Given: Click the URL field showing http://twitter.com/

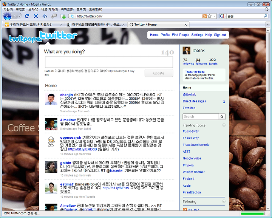Looking at the screenshot, I should 139,16.
